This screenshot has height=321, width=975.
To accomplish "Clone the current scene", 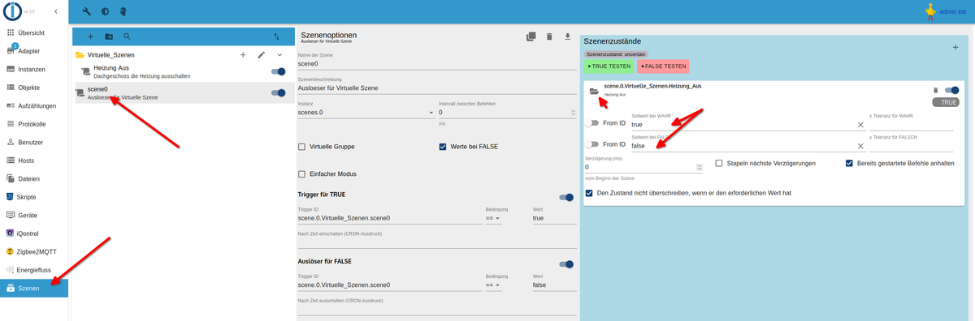I will tap(531, 36).
